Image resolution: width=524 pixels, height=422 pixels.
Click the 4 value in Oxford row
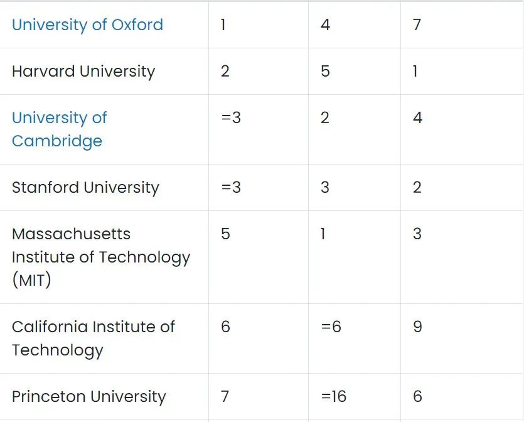(x=325, y=25)
